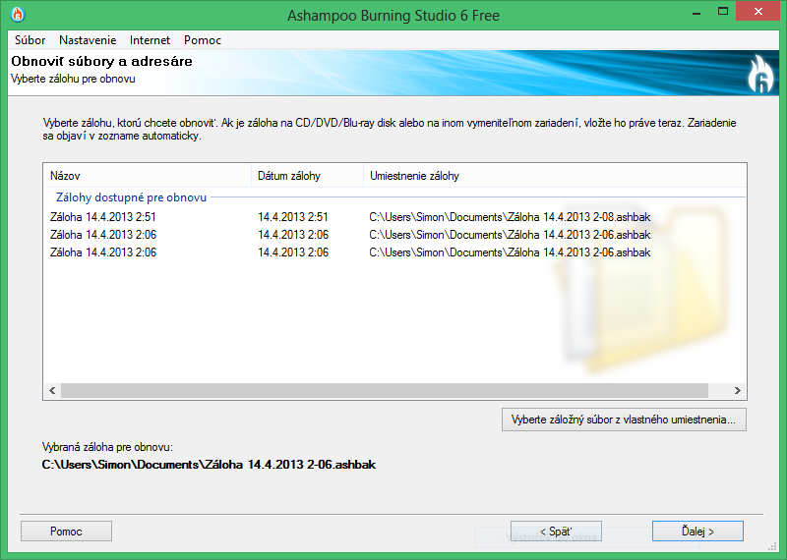Maximize the Ashampoo Burning Studio window
This screenshot has width=787, height=560.
723,12
